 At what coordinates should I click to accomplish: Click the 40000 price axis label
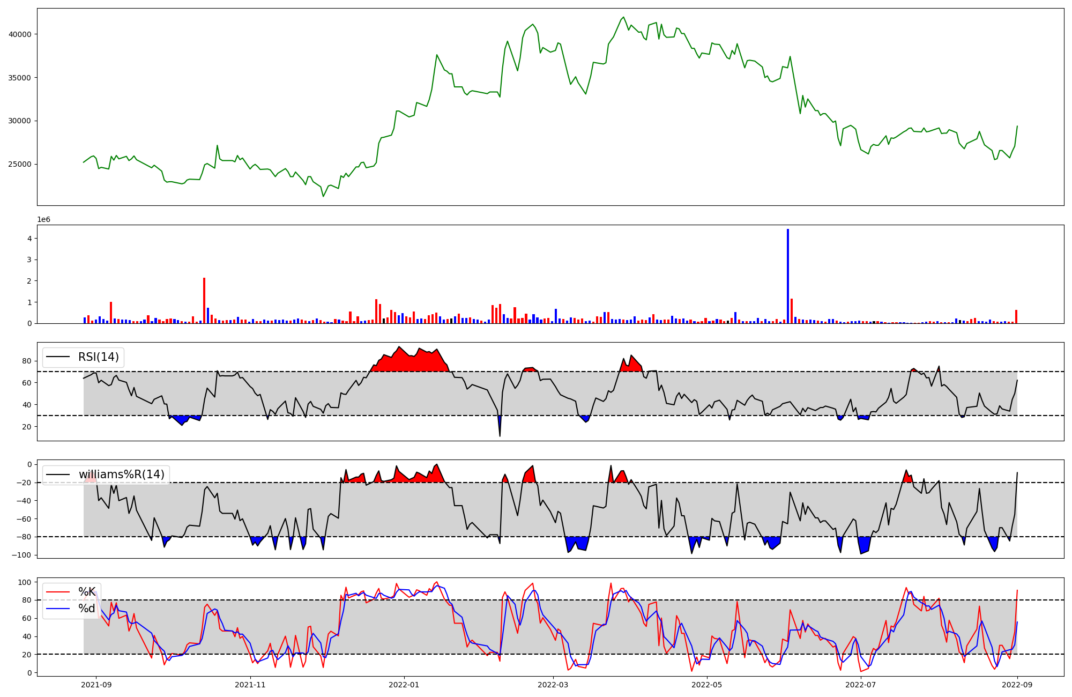[x=20, y=34]
